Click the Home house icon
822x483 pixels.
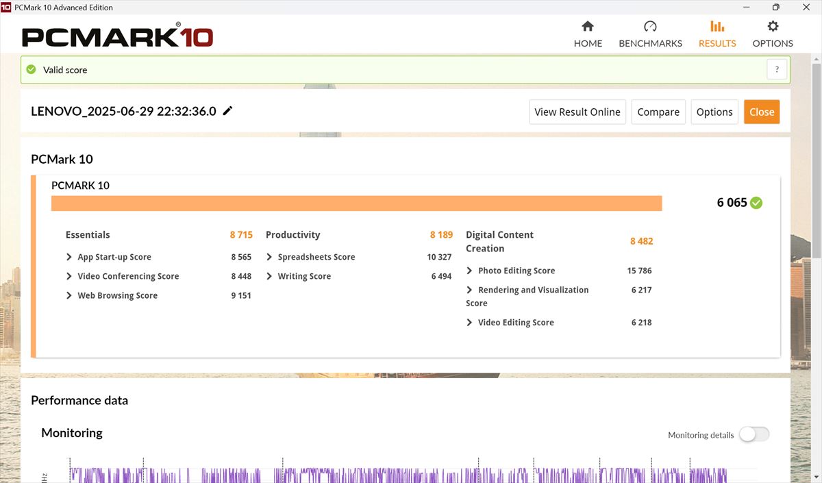(587, 27)
